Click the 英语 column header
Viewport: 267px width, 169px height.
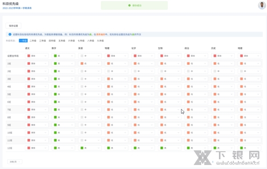[x=81, y=48]
